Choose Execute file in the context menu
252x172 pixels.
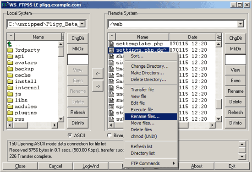(151, 110)
